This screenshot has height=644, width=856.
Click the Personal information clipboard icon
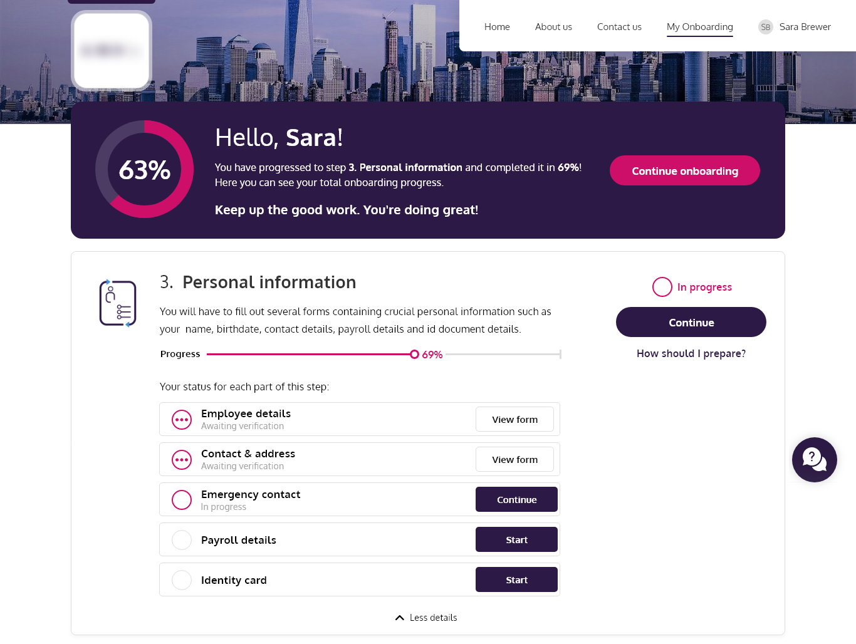click(x=118, y=303)
